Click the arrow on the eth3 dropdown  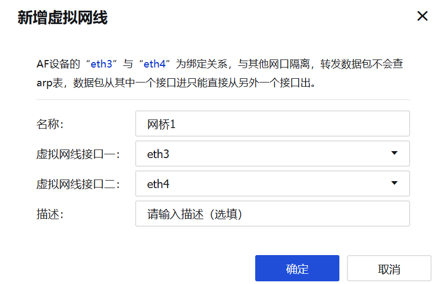click(395, 153)
